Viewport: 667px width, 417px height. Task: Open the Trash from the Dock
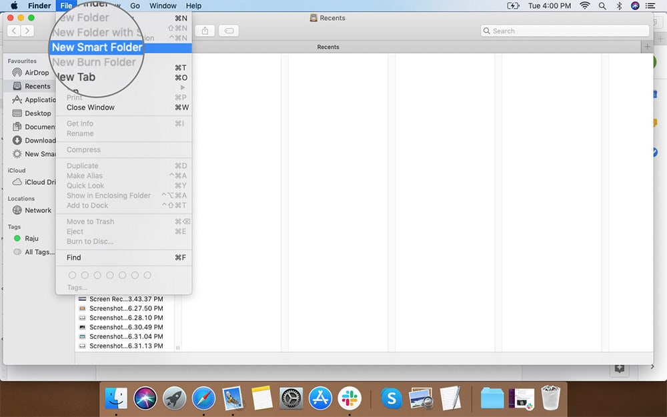tap(549, 398)
